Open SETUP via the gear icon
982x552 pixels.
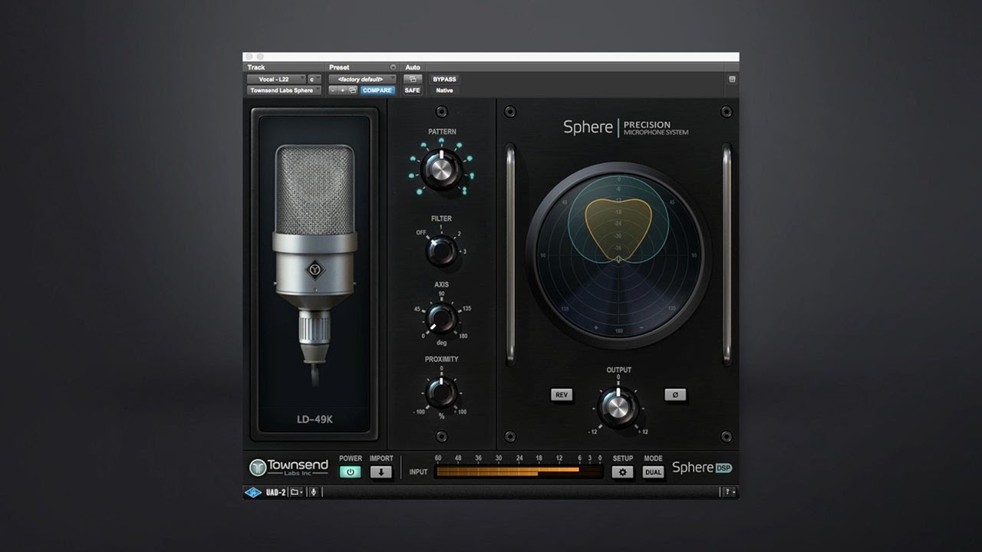[x=622, y=472]
